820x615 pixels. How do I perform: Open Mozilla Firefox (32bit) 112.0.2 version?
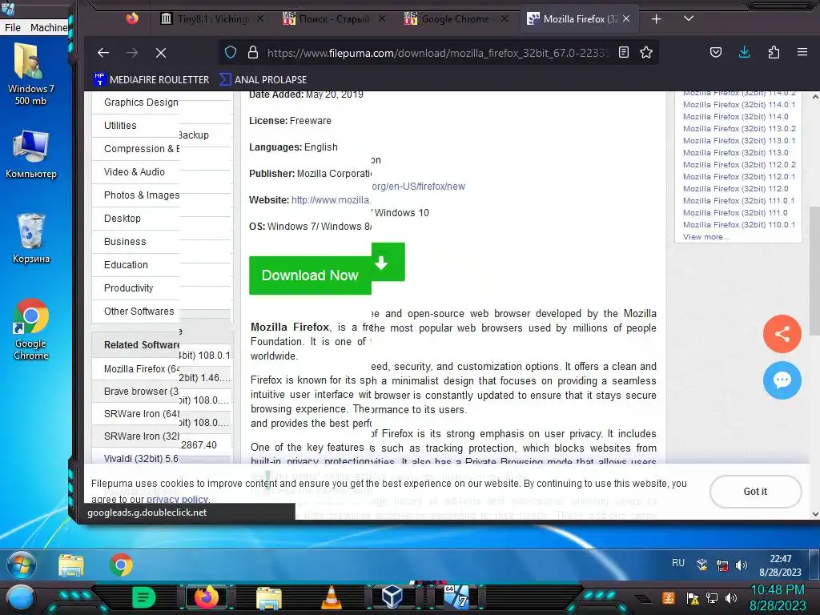[739, 165]
